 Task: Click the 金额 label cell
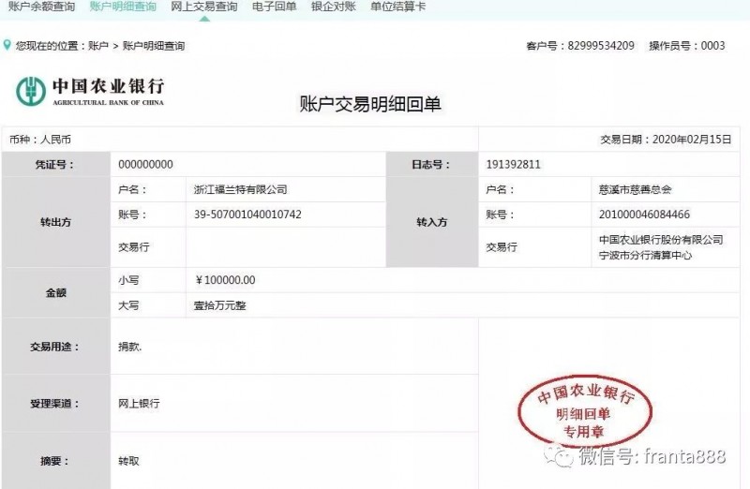pos(56,292)
